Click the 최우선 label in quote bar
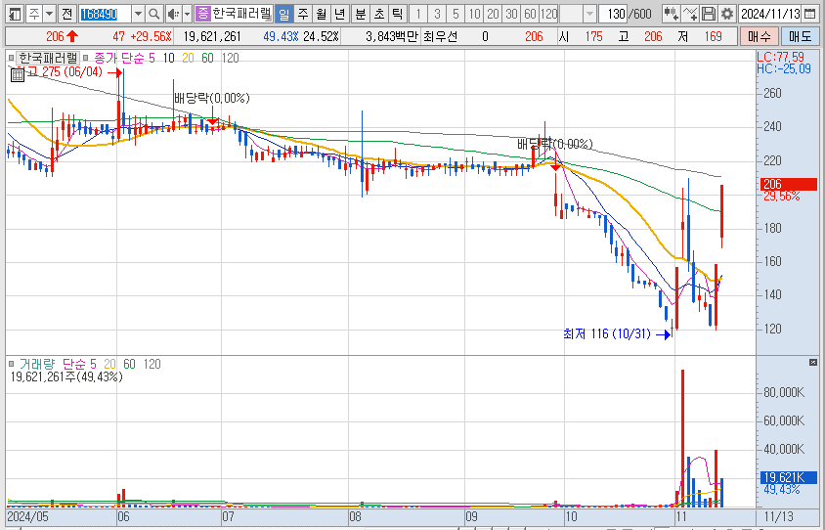Viewport: 825px width, 530px height. coord(441,36)
